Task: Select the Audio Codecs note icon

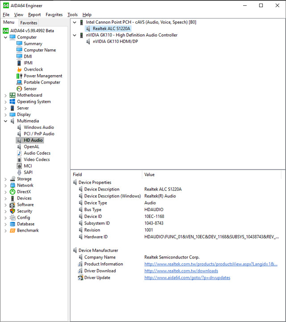Action: [x=19, y=153]
